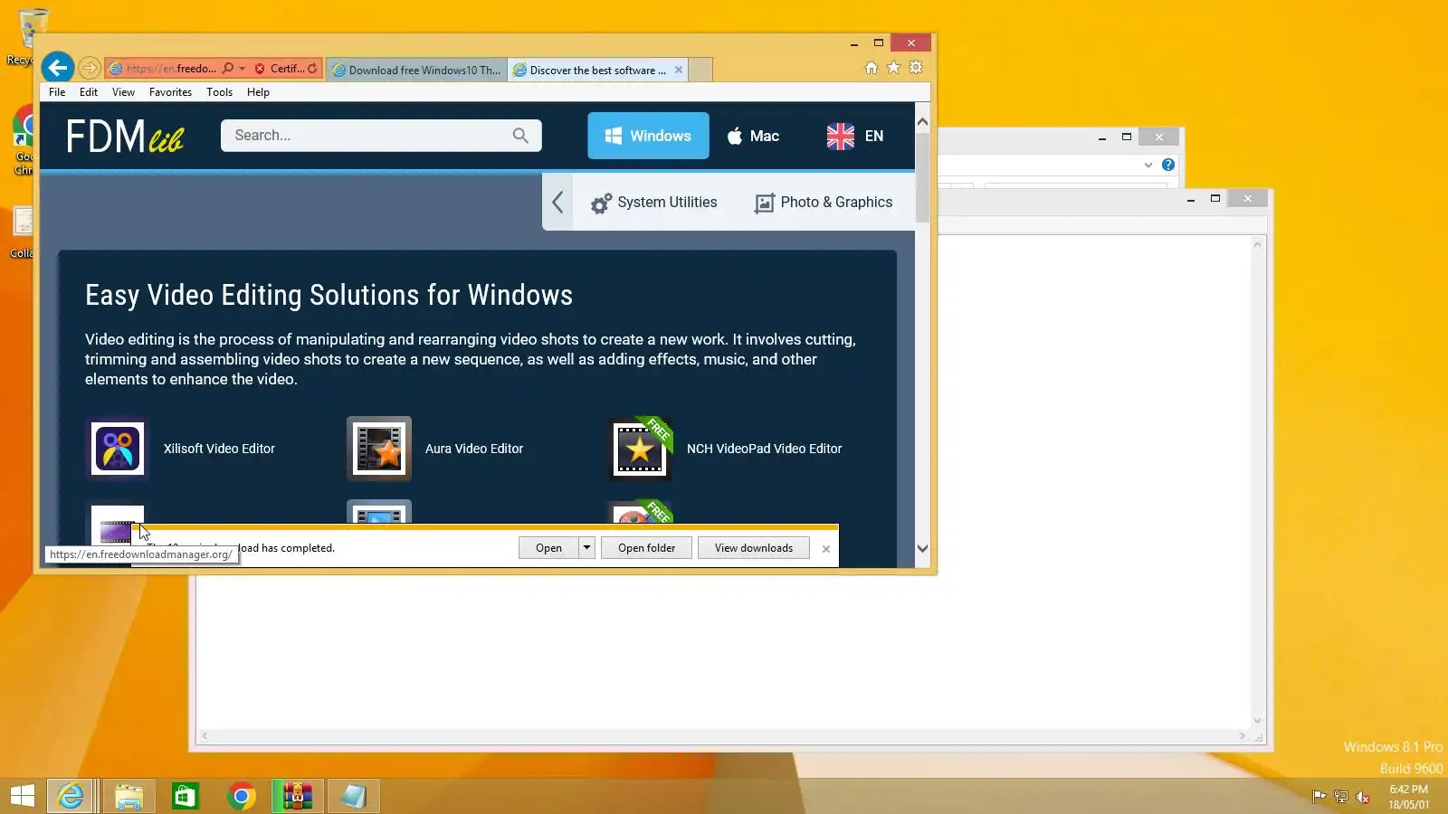Open Favorites with the star icon
Screen dimensions: 1448x814
tap(893, 68)
